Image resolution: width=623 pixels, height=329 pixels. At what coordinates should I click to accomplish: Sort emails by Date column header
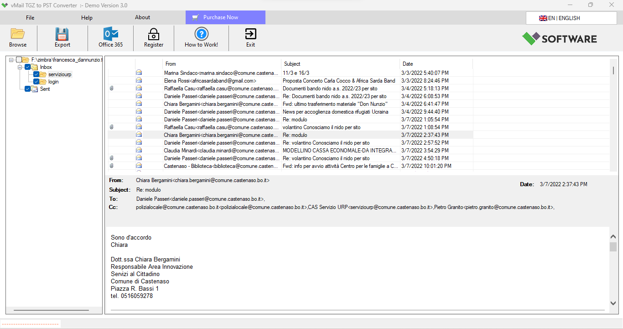436,64
